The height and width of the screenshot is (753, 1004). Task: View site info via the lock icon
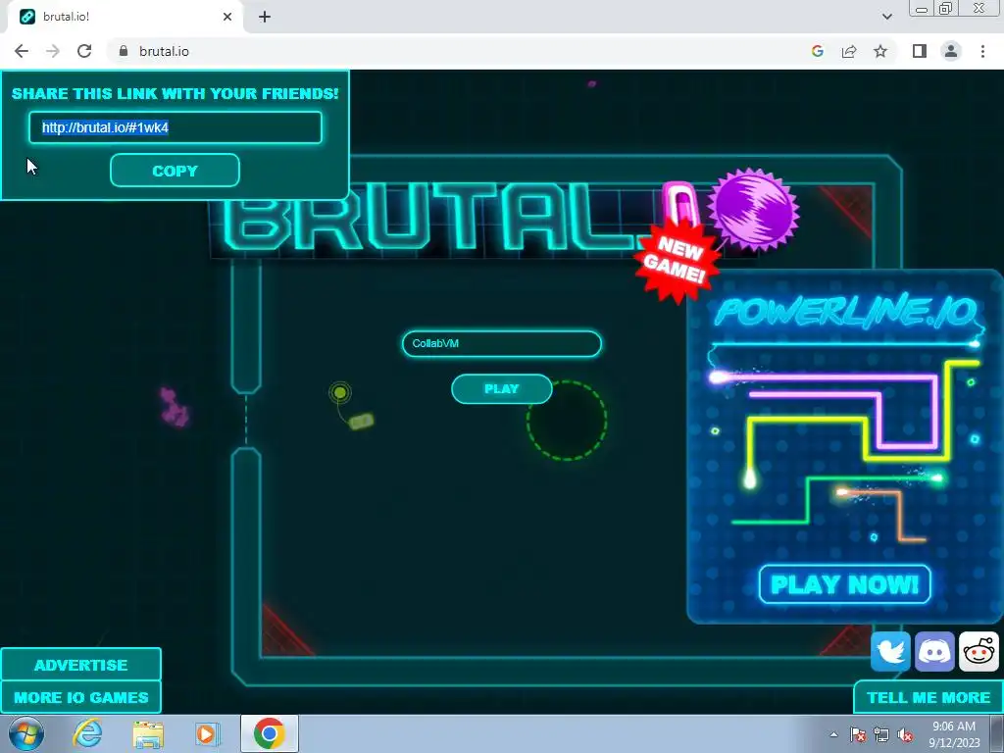124,51
